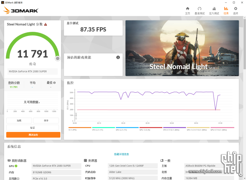The width and height of the screenshot is (246, 180).
Task: Toggle the teal CPU 温度 legend swatch
Action: [x=104, y=128]
